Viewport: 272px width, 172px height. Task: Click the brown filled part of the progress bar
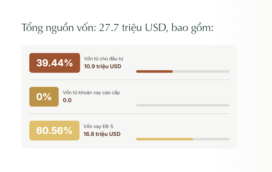pyautogui.click(x=154, y=72)
